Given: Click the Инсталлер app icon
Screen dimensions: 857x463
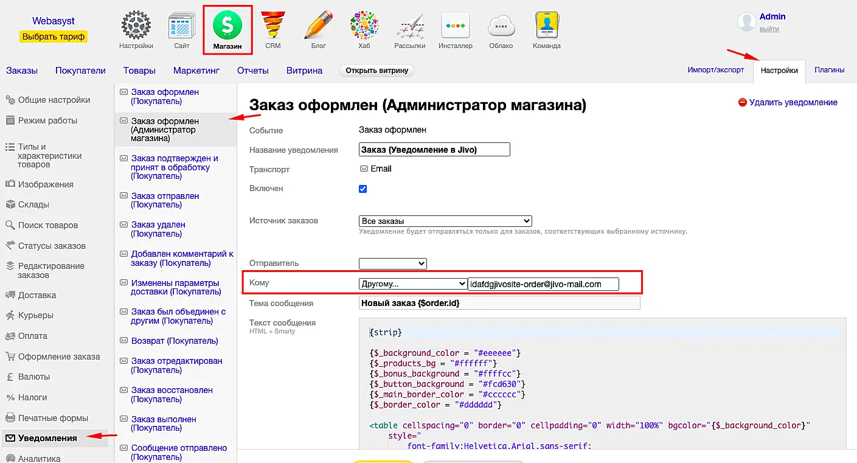Looking at the screenshot, I should 455,27.
